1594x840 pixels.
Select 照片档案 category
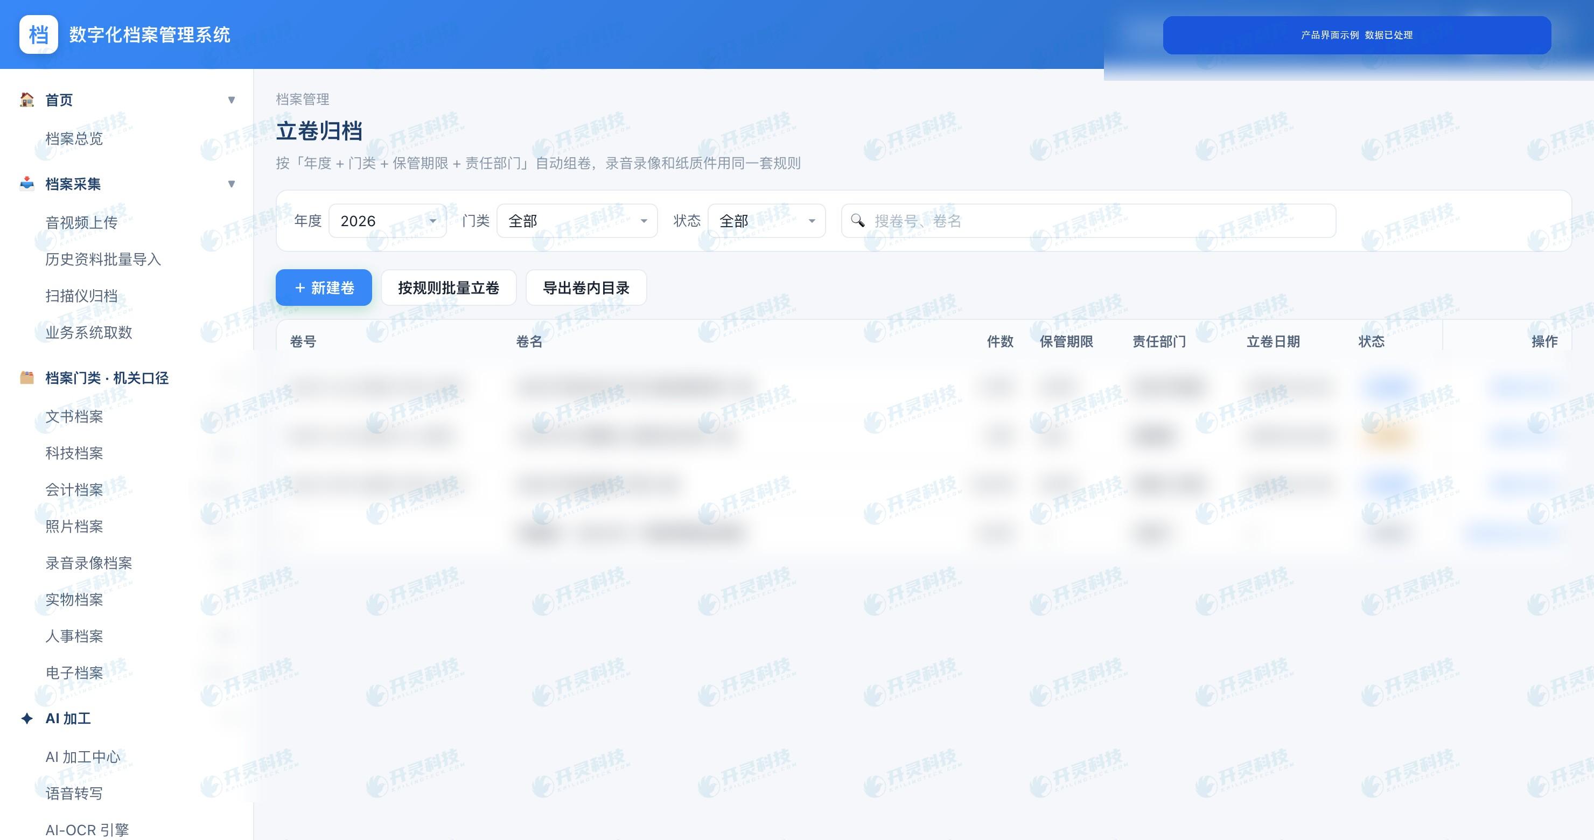point(74,526)
